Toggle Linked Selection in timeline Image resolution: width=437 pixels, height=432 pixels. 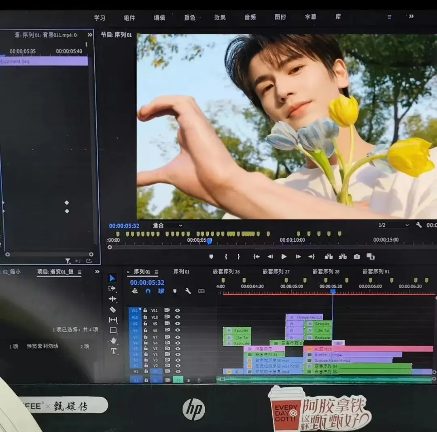pos(161,291)
